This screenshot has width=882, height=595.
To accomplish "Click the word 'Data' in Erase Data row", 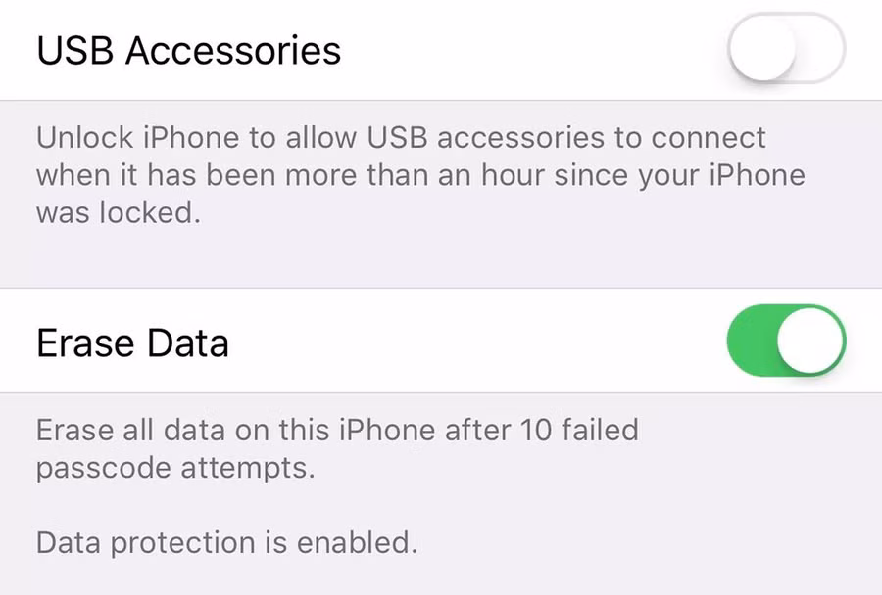I will coord(188,343).
